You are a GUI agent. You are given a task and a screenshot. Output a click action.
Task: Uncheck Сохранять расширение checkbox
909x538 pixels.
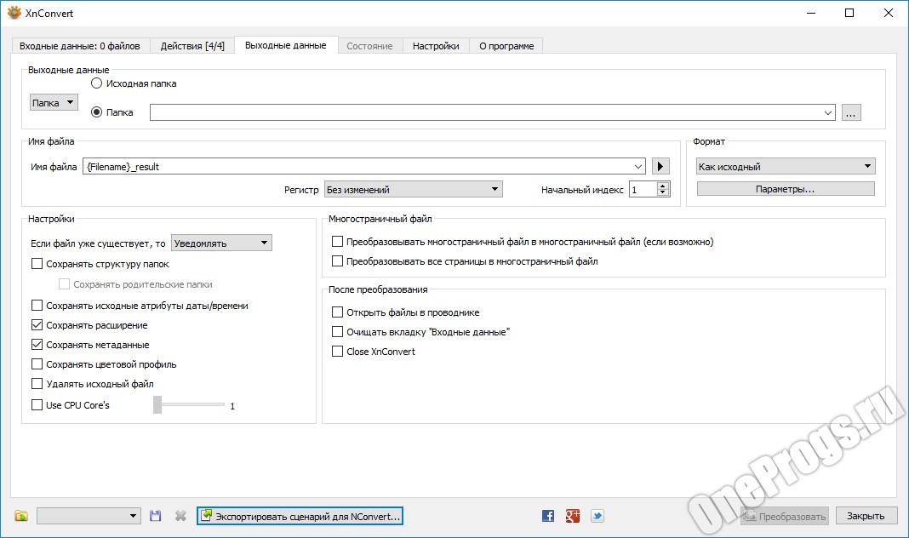[37, 325]
